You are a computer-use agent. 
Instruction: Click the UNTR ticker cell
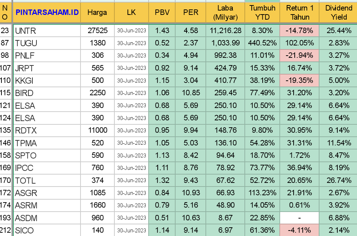47,31
